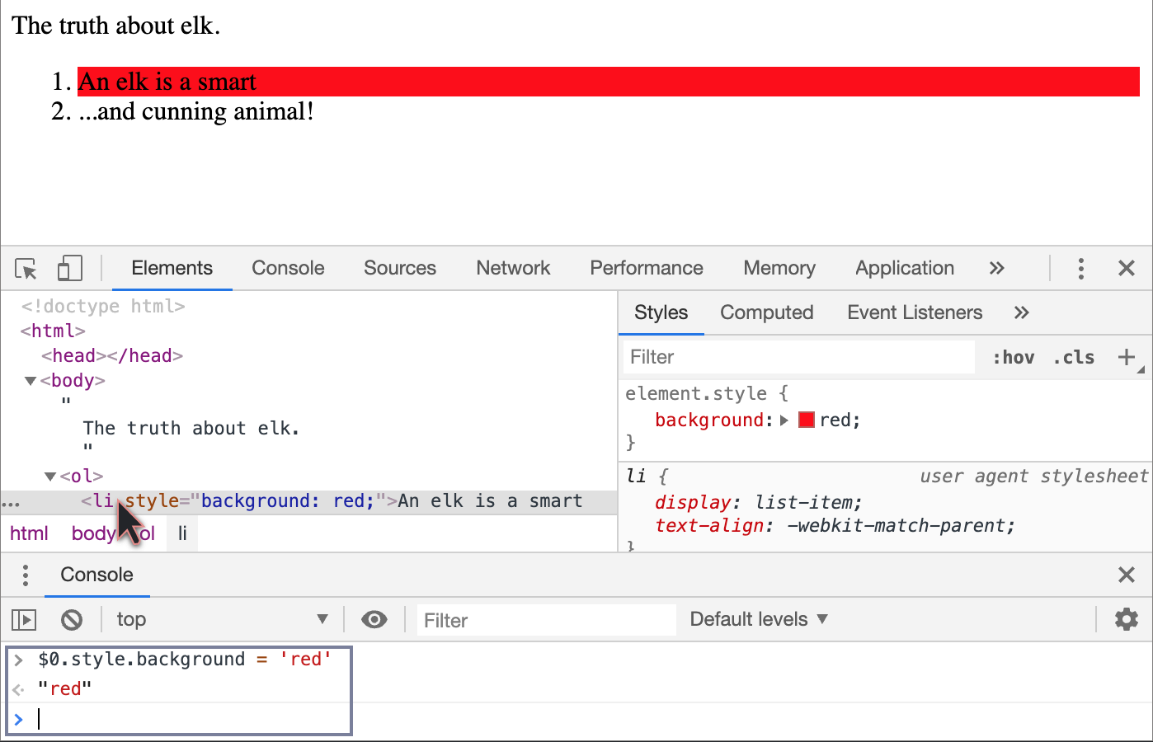
Task: Click html in the breadcrumb trail
Action: pos(29,533)
